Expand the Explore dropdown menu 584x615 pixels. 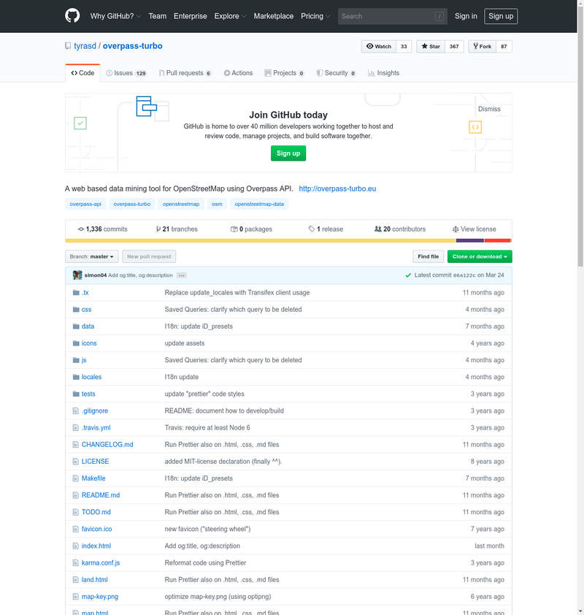click(230, 16)
